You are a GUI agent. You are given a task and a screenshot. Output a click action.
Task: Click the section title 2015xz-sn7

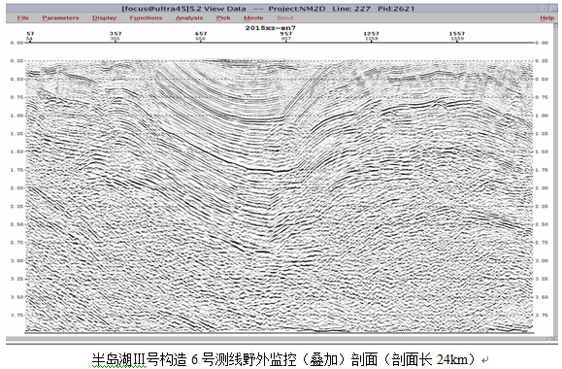coord(270,27)
